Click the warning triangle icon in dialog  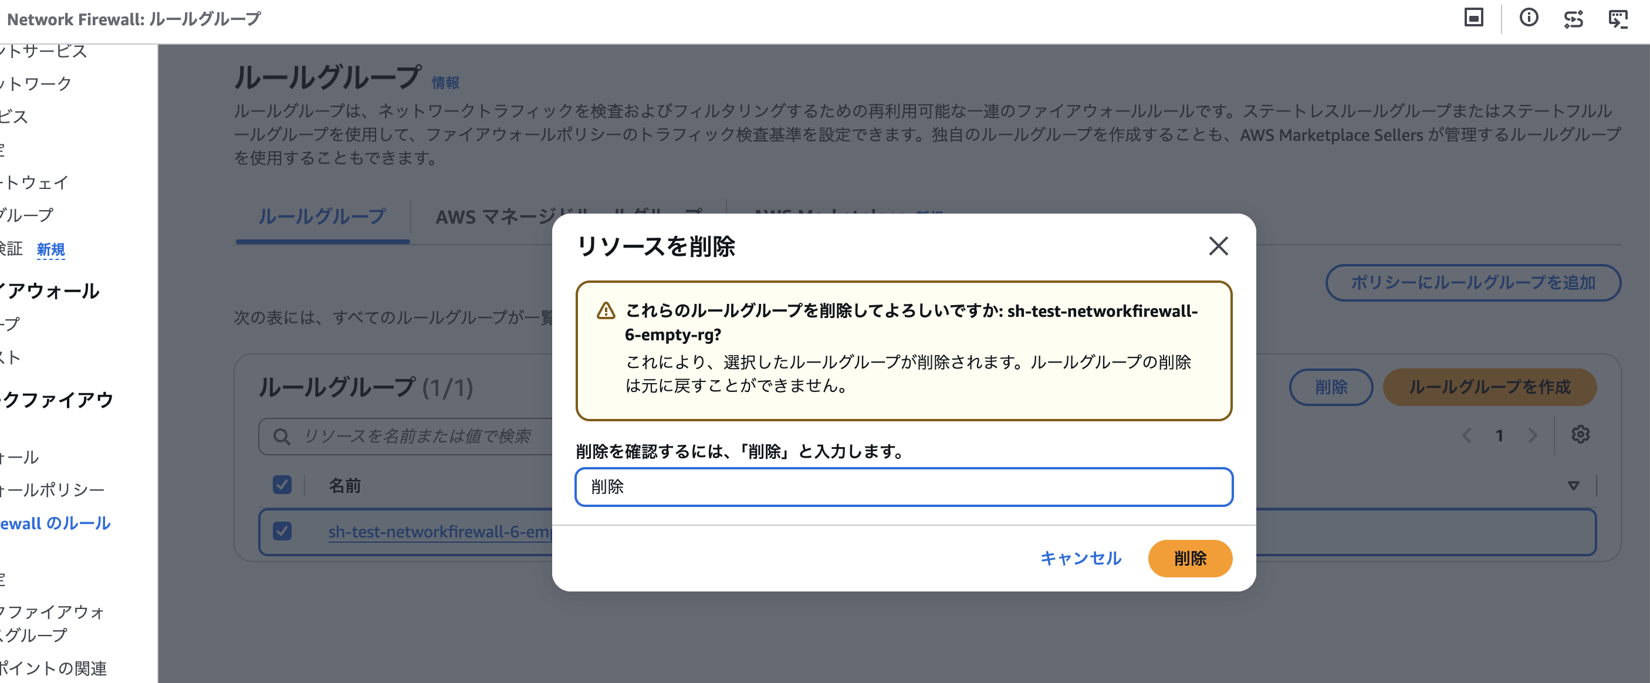coord(606,311)
